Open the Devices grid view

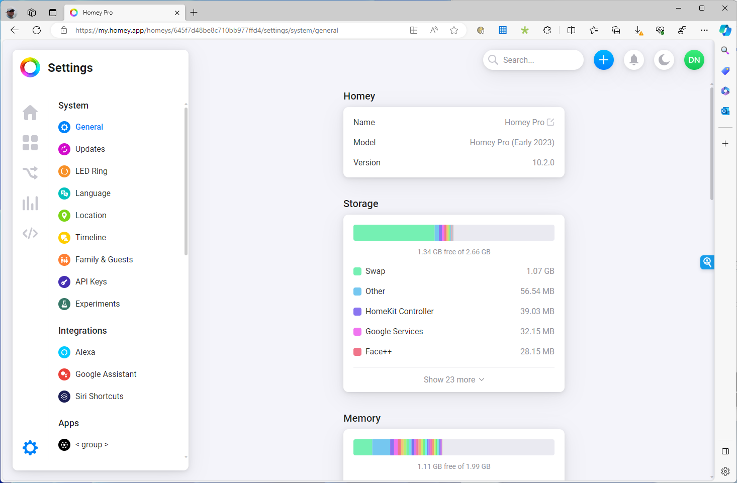click(x=30, y=143)
